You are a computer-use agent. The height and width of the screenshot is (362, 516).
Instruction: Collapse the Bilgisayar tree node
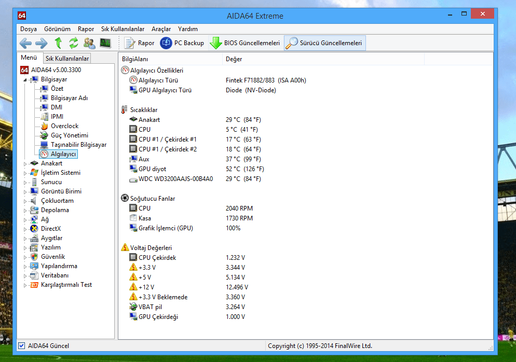(25, 79)
